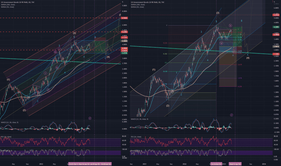The image size is (281, 166).
Task: Click the 2.987% grey price label
Action: (x=276, y=47)
